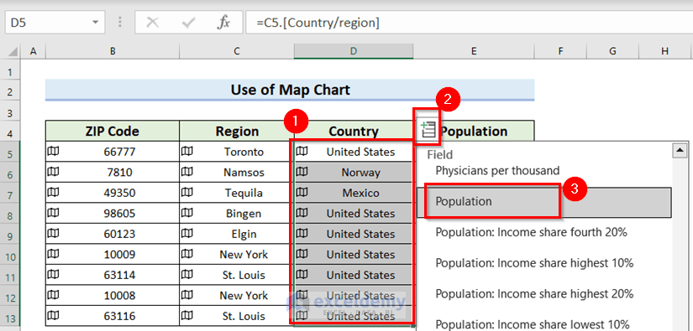Cancel formula entry with the X icon
Image resolution: width=693 pixels, height=331 pixels.
153,23
